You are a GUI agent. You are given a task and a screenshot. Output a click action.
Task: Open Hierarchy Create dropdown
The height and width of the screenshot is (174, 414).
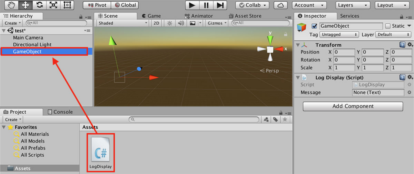[x=12, y=23]
